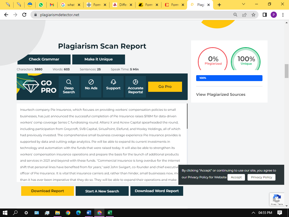This screenshot has width=289, height=217.
Task: Open the Chrome three-dot menu
Action: 283,15
